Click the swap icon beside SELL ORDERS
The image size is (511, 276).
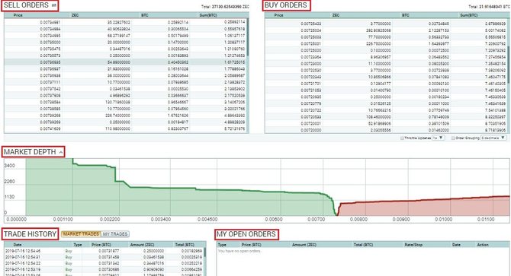coord(54,5)
